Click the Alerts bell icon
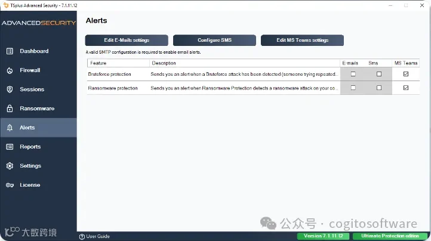 [10, 128]
